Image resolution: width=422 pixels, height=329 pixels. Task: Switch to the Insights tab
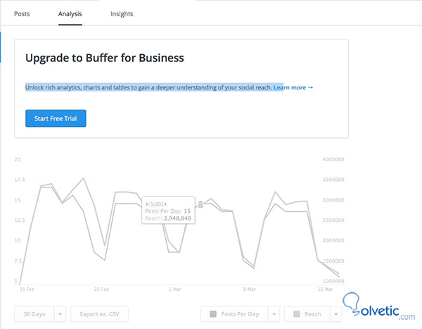(x=122, y=13)
